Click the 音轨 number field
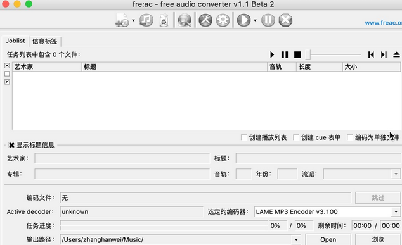Image resolution: width=402 pixels, height=245 pixels. [243, 174]
